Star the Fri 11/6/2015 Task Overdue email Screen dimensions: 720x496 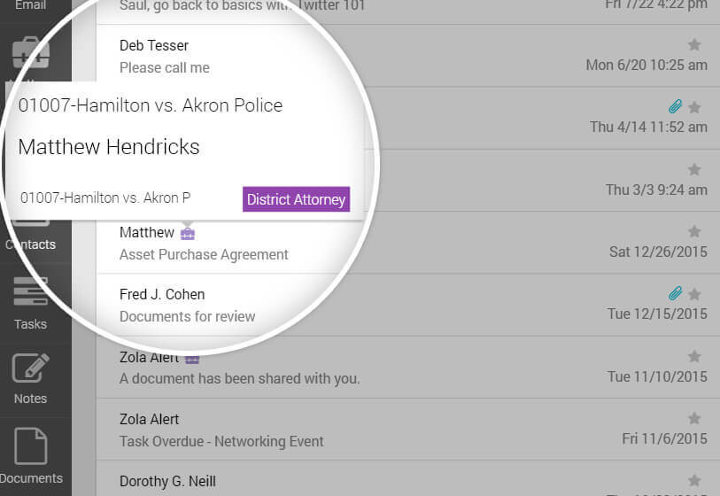[694, 418]
